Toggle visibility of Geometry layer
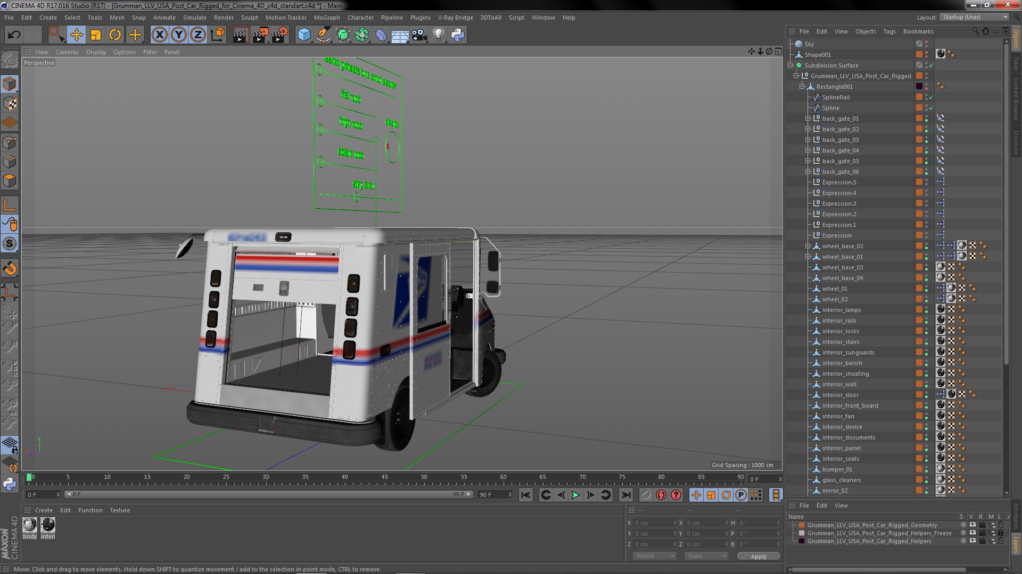This screenshot has height=574, width=1022. pyautogui.click(x=972, y=525)
